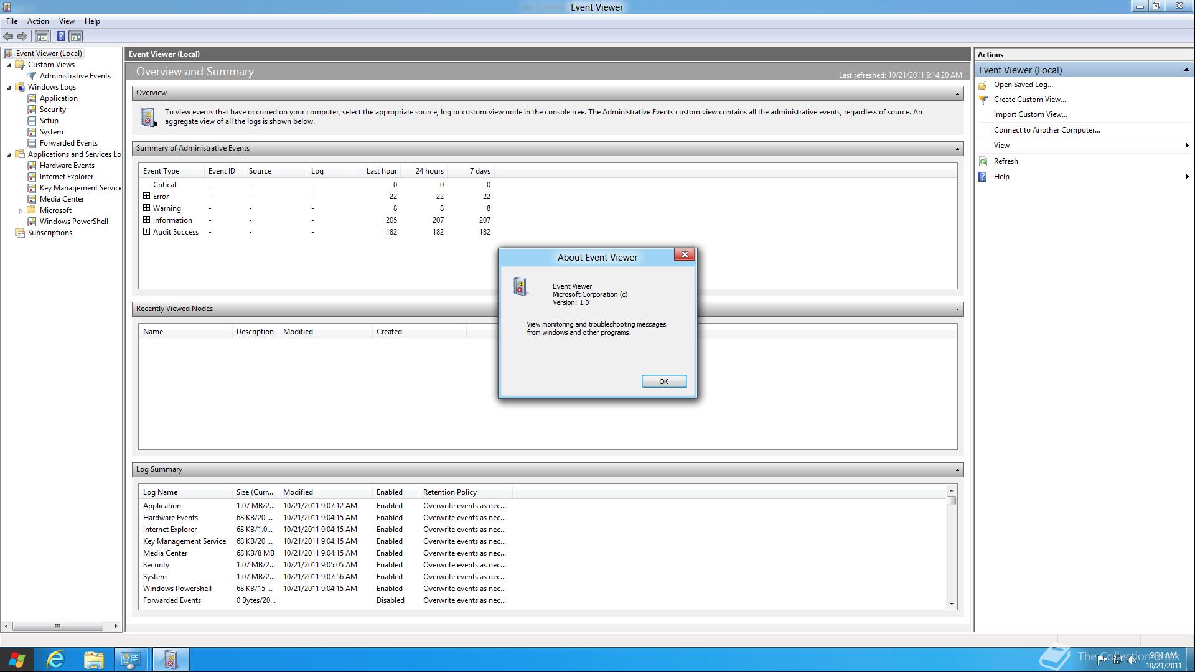The width and height of the screenshot is (1195, 672).
Task: Collapse the Log Summary section
Action: pos(957,470)
